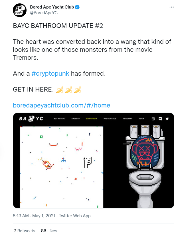Click the PROVENANCE nav item in image
The height and width of the screenshot is (238, 184).
click(110, 119)
